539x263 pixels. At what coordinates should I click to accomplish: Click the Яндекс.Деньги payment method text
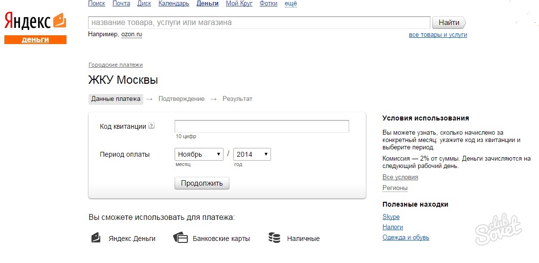[x=132, y=239]
